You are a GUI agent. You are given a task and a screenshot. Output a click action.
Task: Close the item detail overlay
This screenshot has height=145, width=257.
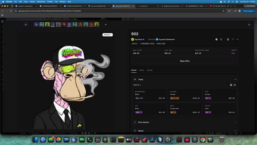(x=249, y=25)
